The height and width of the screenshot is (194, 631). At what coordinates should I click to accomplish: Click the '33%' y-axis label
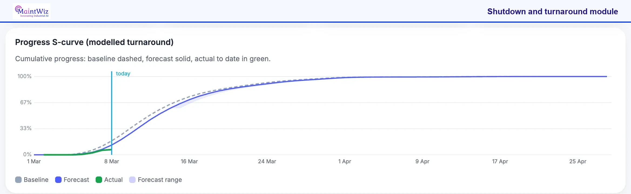(x=26, y=128)
